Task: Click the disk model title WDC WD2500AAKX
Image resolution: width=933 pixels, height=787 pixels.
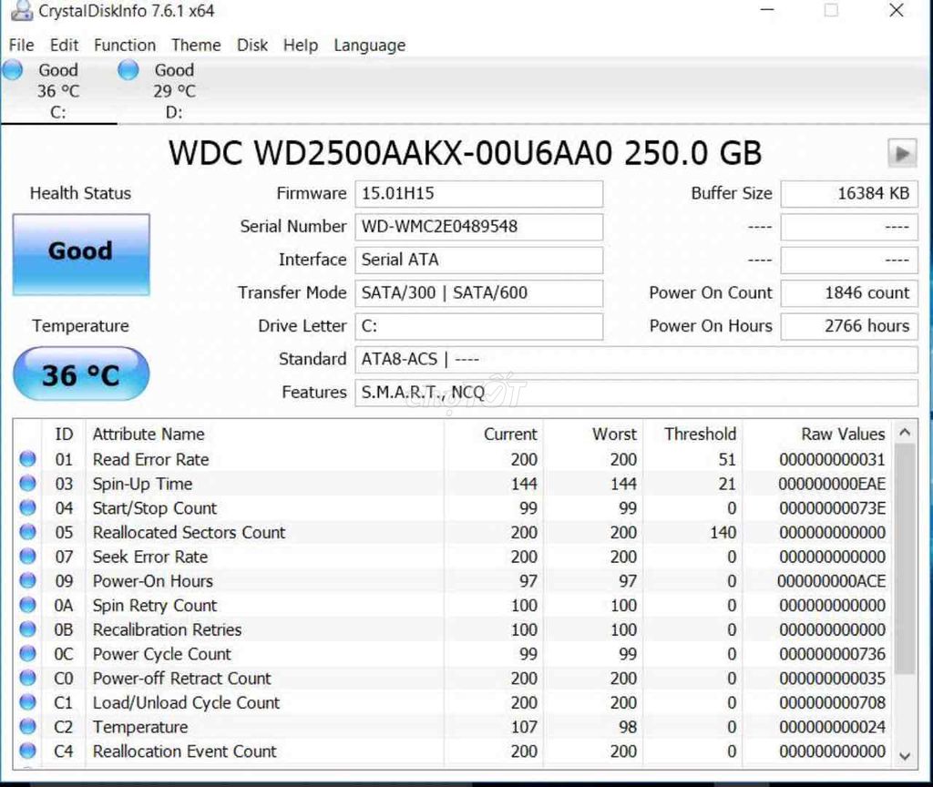Action: pyautogui.click(x=466, y=153)
